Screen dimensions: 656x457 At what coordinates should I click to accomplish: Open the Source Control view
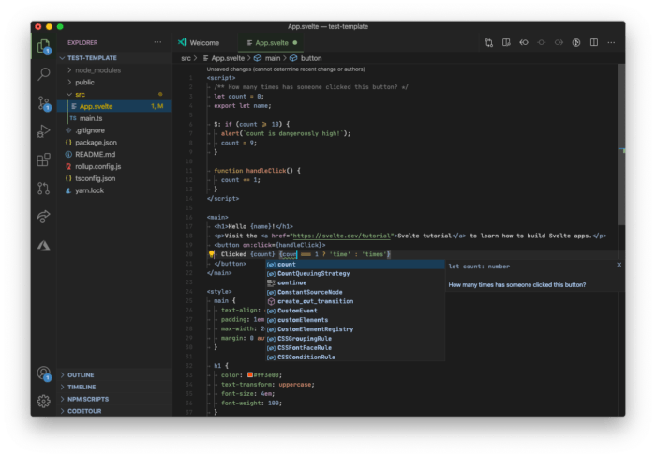click(43, 102)
